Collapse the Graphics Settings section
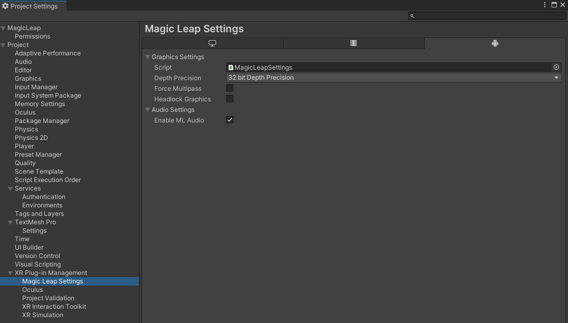 (x=148, y=57)
